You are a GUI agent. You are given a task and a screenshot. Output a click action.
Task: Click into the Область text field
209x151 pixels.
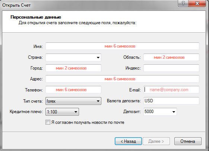(171, 57)
